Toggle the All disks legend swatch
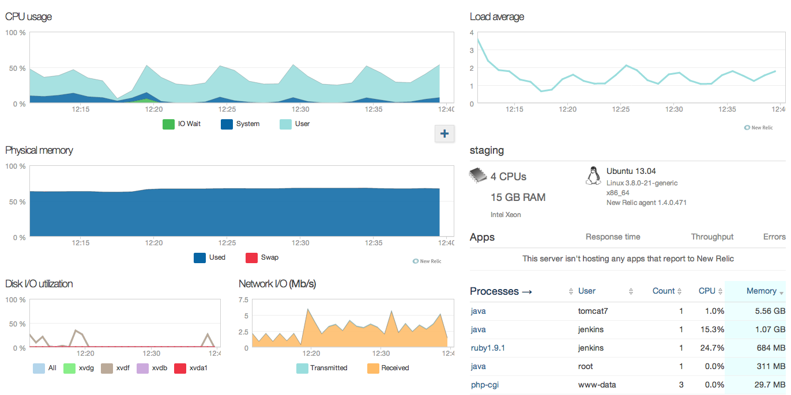Image resolution: width=791 pixels, height=395 pixels. tap(39, 368)
